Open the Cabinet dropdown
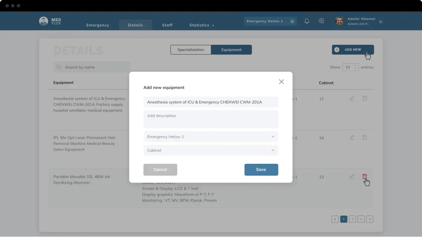Image resolution: width=422 pixels, height=237 pixels. click(211, 150)
